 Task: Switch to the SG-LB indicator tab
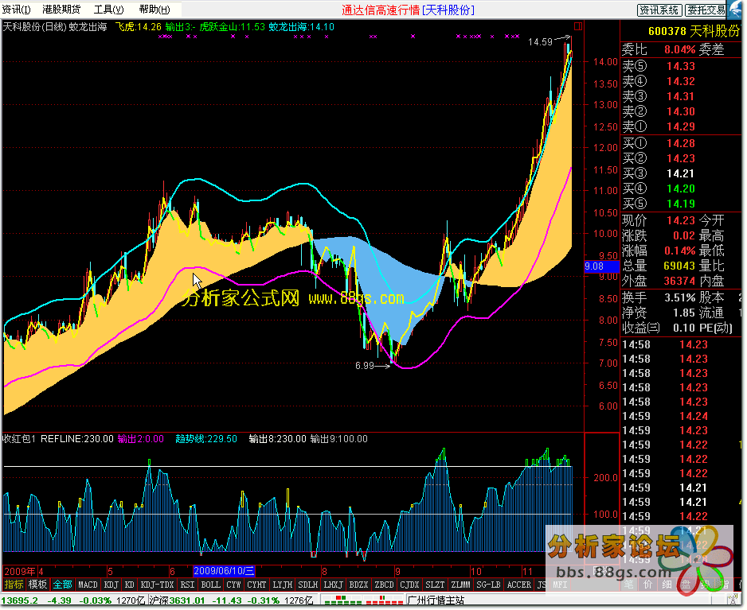tap(489, 585)
